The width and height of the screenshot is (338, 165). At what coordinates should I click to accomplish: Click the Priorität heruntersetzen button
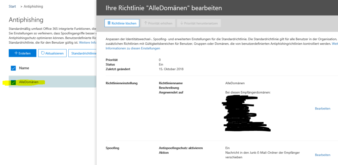click(x=199, y=23)
